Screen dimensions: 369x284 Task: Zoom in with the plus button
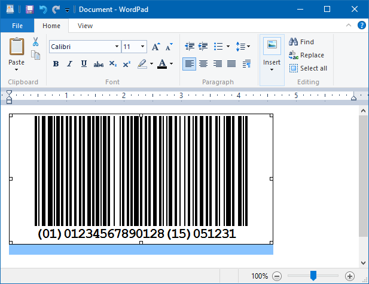pyautogui.click(x=350, y=276)
